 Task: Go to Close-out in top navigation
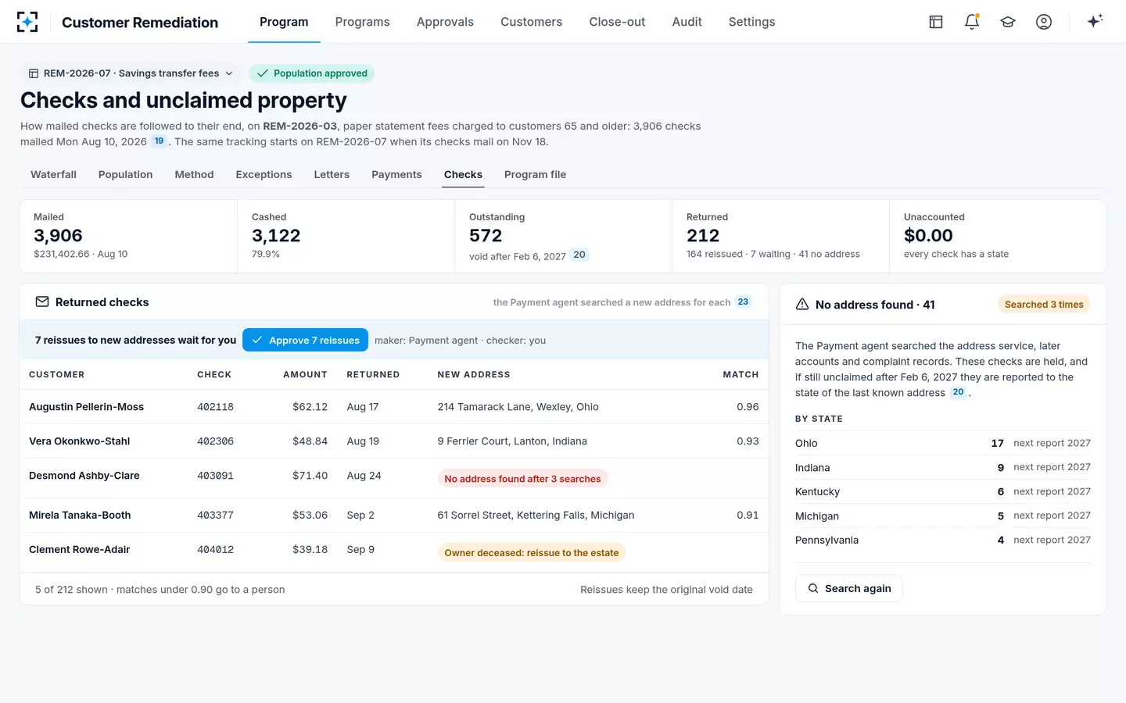[617, 22]
